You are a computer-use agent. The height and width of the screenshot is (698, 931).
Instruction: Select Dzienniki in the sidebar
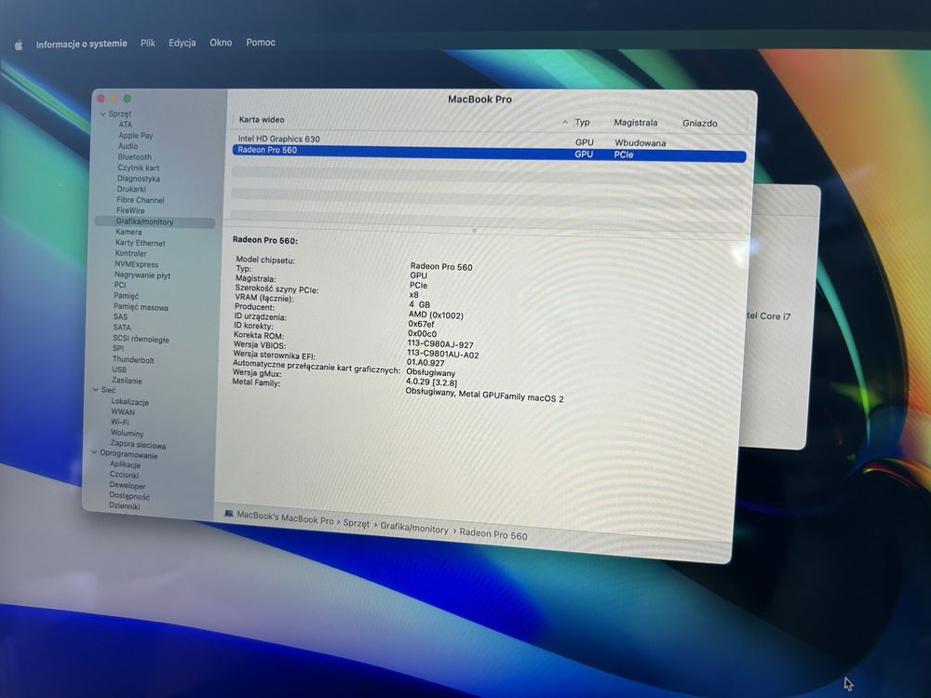pyautogui.click(x=124, y=506)
